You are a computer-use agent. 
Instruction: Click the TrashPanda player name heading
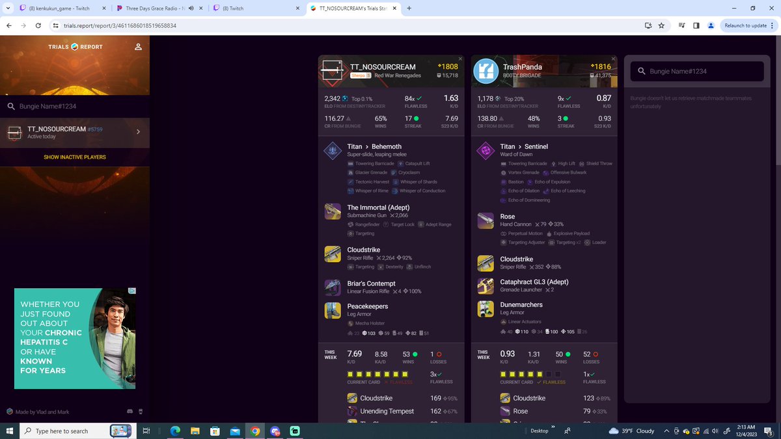[x=523, y=67]
